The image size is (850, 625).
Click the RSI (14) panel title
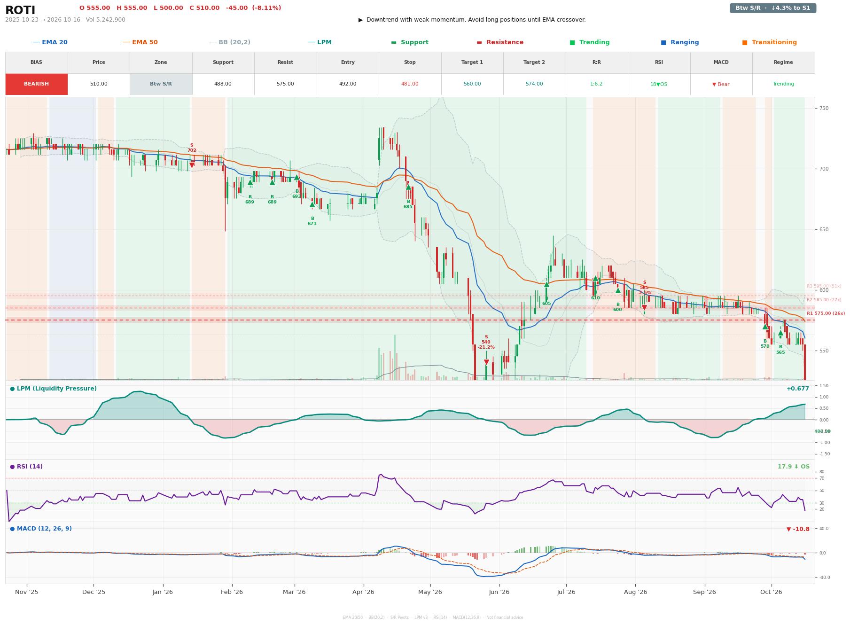[26, 467]
